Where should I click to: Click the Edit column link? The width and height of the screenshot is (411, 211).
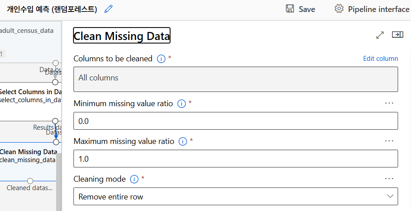point(380,59)
